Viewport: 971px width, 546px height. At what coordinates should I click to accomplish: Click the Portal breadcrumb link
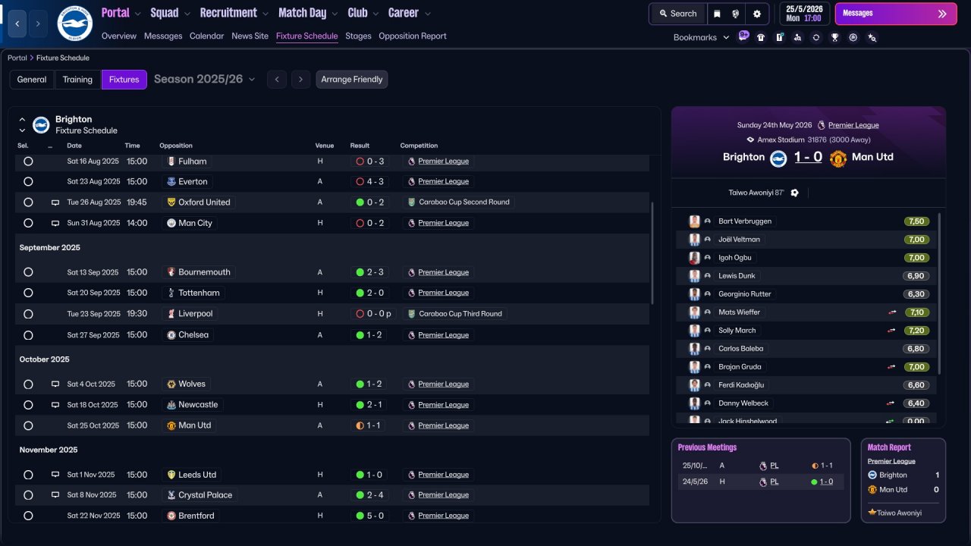click(x=17, y=58)
